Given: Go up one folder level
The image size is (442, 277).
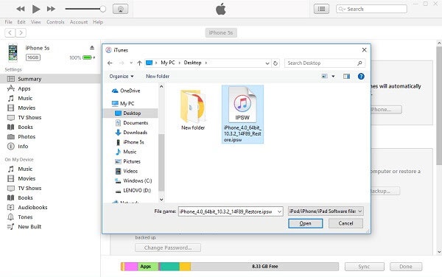Looking at the screenshot, I should coord(139,63).
